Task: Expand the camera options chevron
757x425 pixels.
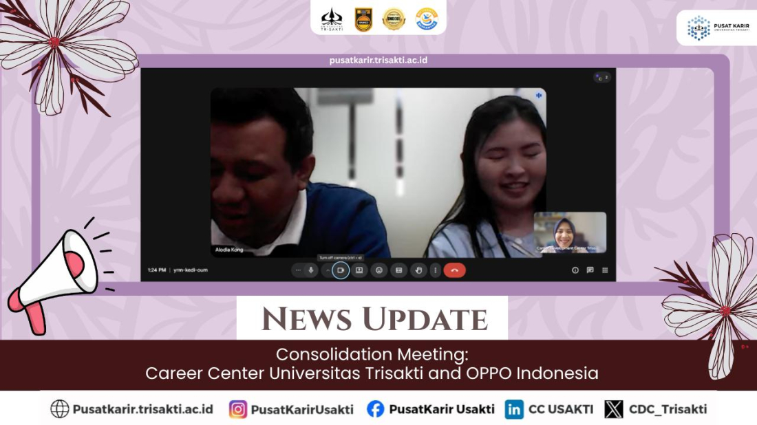Action: (328, 271)
